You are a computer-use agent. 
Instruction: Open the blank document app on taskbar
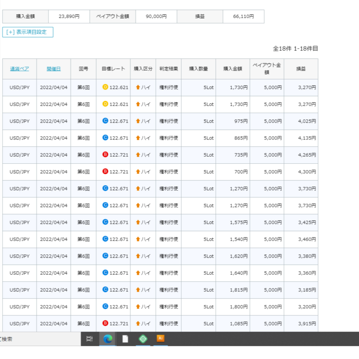pyautogui.click(x=125, y=339)
